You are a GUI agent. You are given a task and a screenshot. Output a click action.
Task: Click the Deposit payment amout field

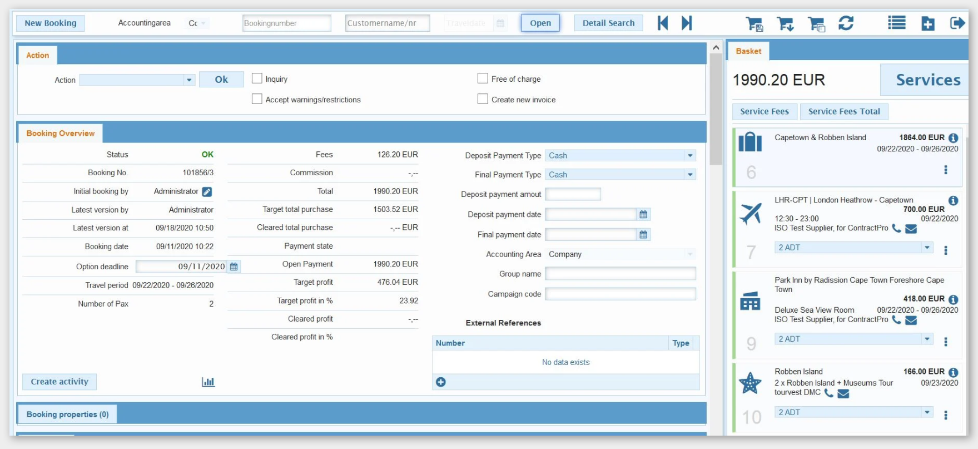(573, 194)
